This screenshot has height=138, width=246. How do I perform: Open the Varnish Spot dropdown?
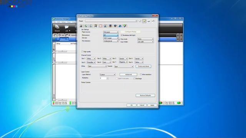point(124,66)
